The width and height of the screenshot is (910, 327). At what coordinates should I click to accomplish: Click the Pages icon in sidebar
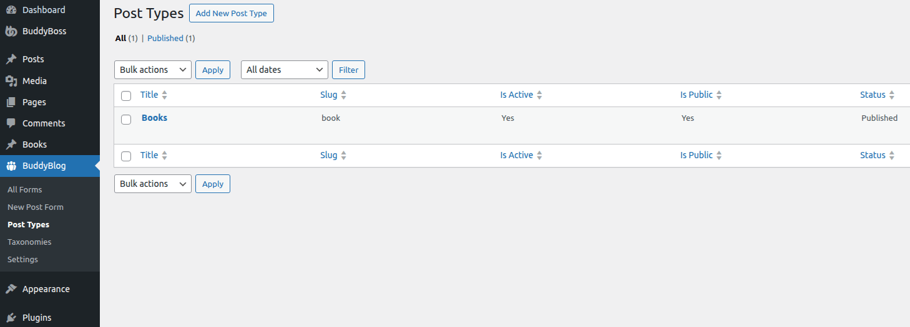pyautogui.click(x=11, y=102)
